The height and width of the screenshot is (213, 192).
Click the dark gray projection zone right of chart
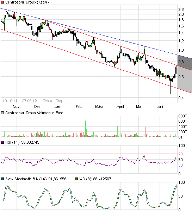(185, 63)
